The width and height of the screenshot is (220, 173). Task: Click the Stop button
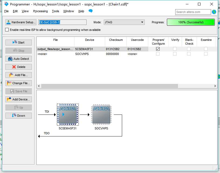tap(19, 51)
